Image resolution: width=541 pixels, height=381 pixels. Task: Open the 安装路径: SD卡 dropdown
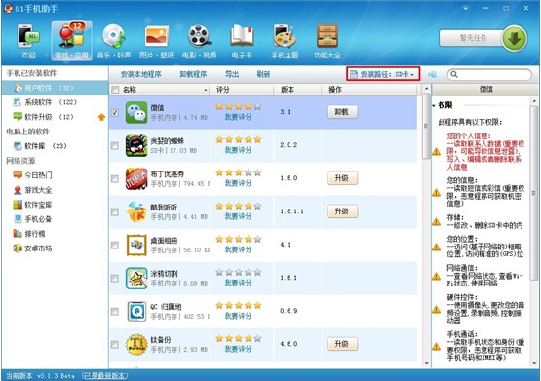click(383, 74)
